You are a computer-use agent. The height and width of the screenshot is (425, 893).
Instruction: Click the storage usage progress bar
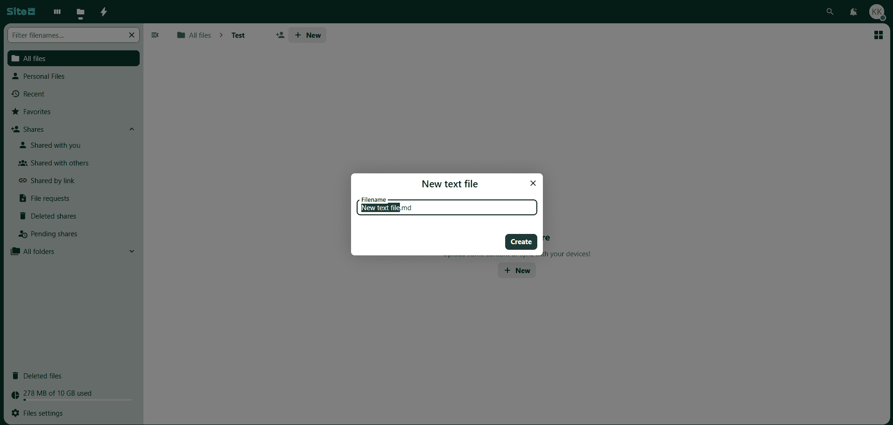pos(77,400)
